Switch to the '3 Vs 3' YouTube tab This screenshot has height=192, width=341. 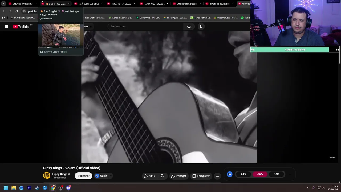click(55, 4)
